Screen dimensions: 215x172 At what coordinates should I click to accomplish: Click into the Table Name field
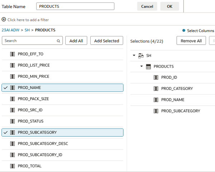[75, 6]
